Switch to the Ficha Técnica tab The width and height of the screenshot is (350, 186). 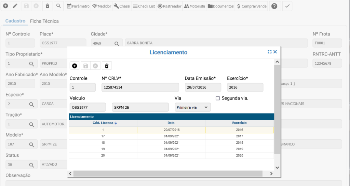(x=44, y=21)
